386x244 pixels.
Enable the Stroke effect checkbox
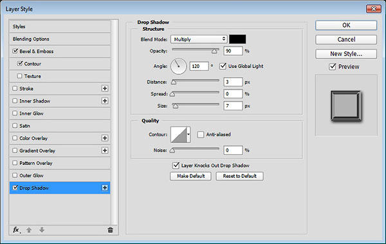click(x=15, y=88)
